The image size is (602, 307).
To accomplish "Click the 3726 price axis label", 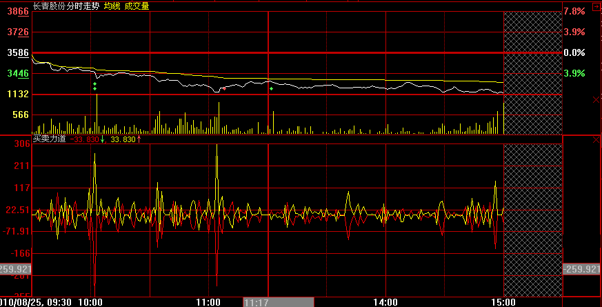I will pyautogui.click(x=18, y=32).
